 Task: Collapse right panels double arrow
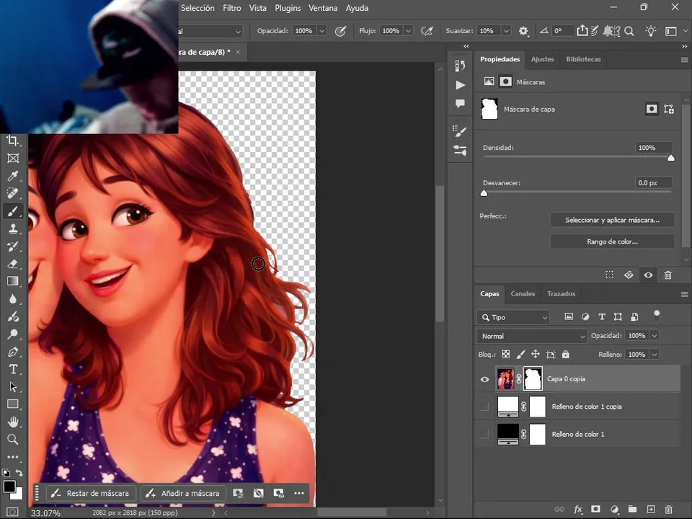[x=685, y=46]
